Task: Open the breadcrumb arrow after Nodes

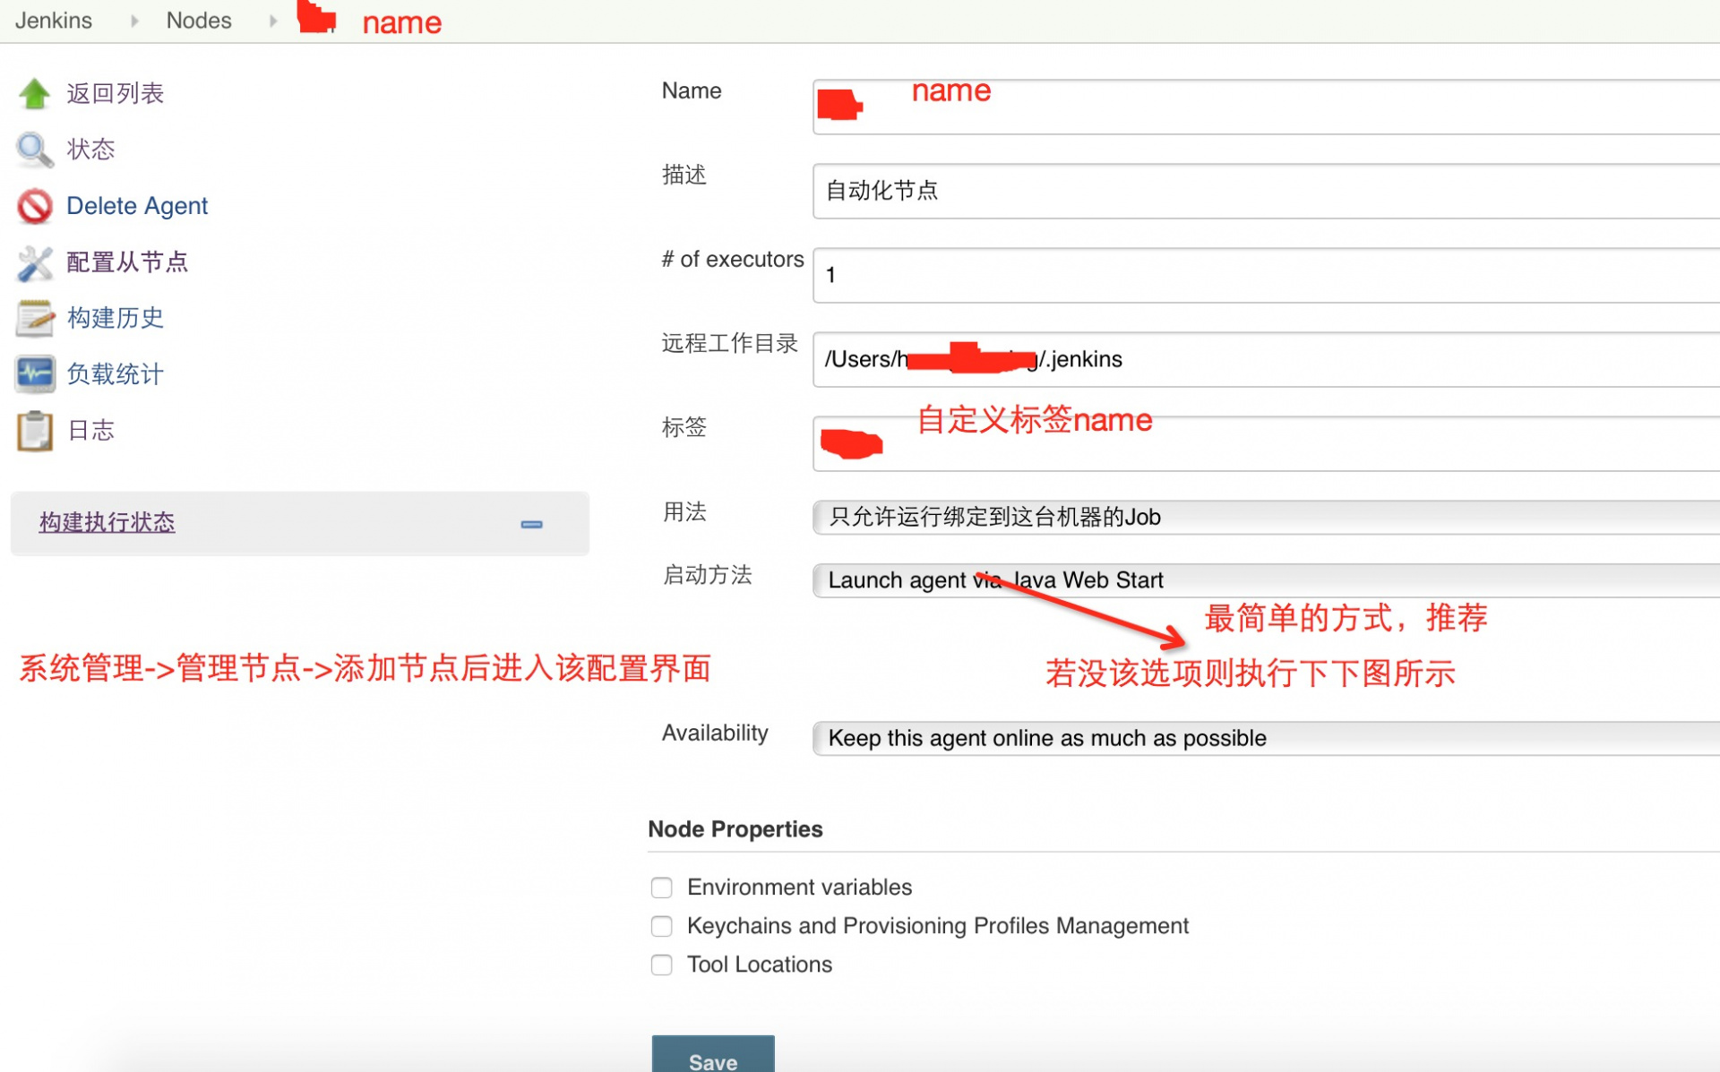Action: click(x=273, y=21)
